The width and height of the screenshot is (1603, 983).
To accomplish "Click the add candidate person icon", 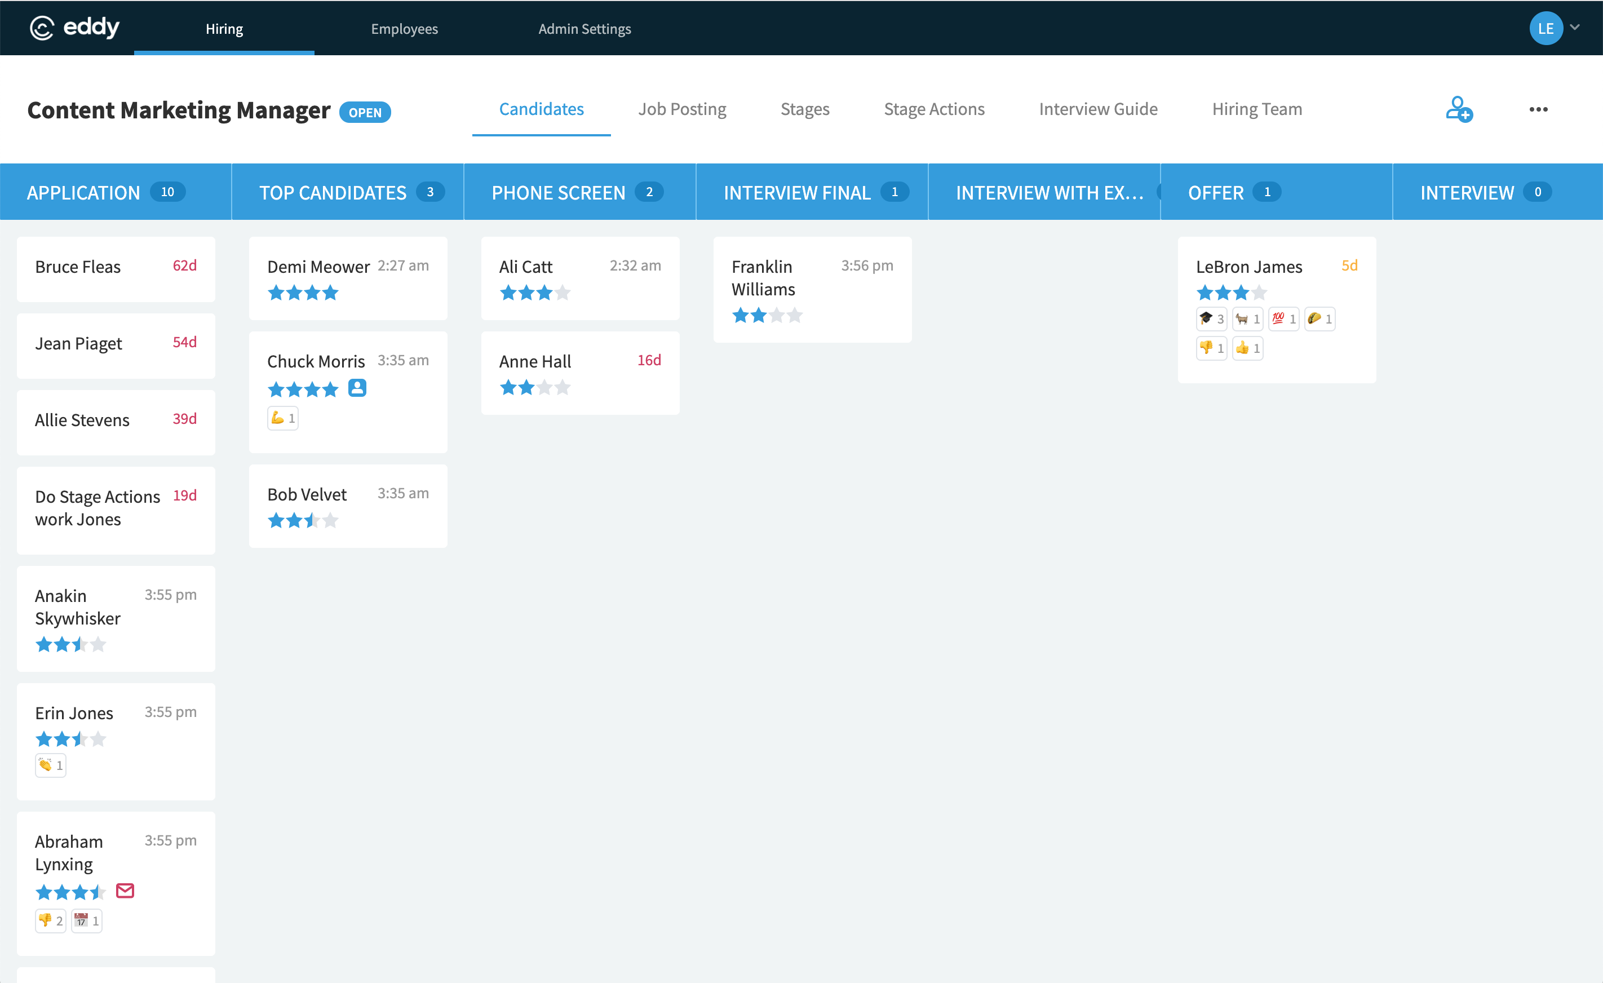I will tap(1459, 109).
